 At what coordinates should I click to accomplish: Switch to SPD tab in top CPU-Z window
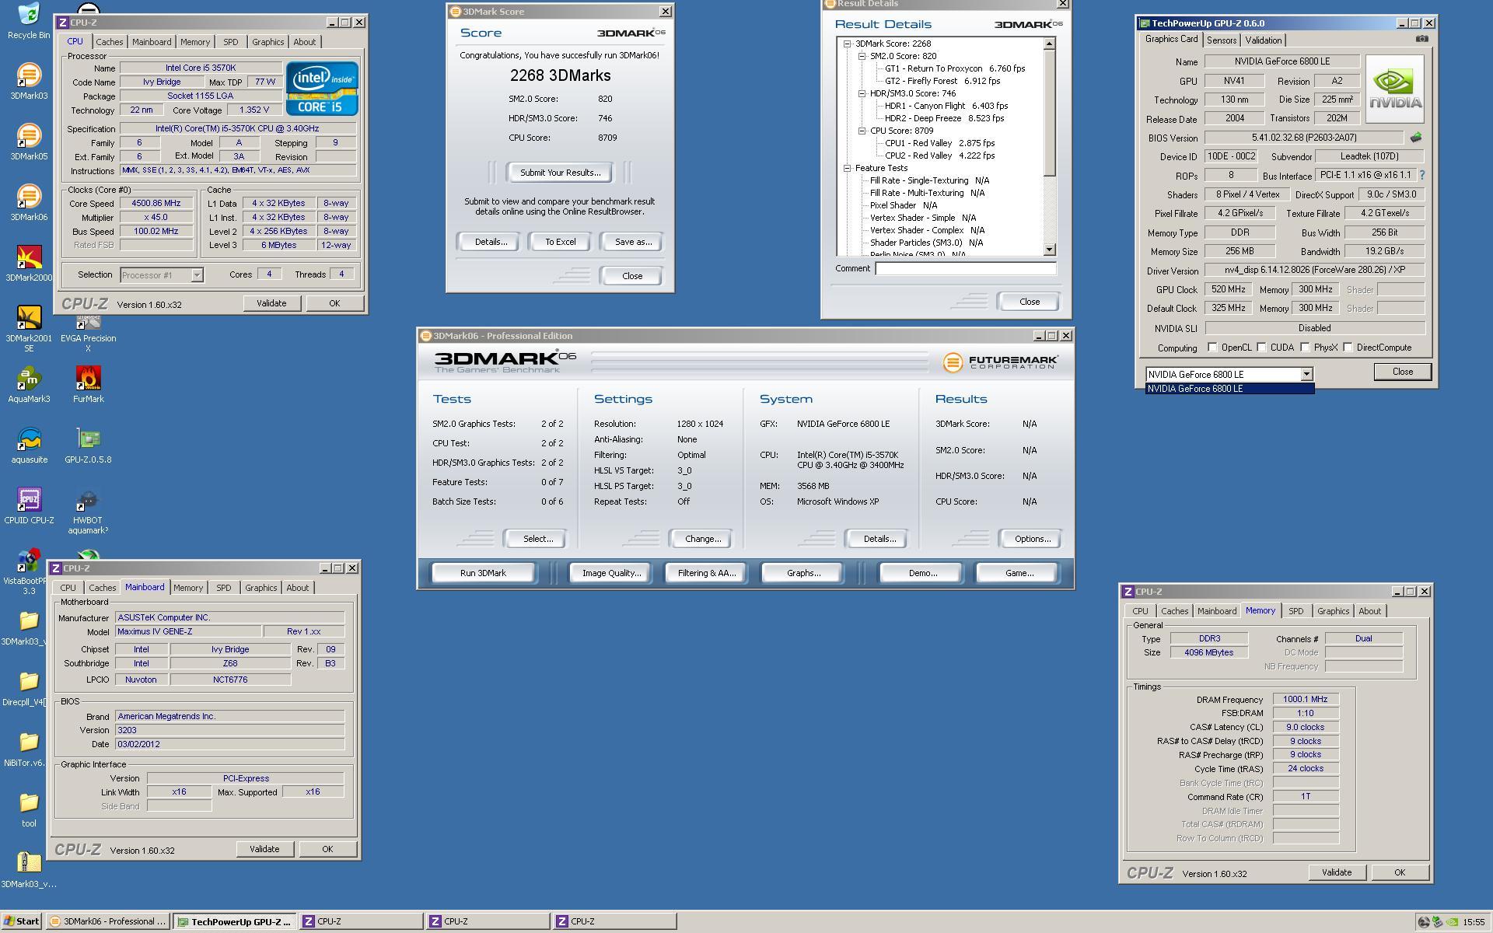tap(230, 42)
